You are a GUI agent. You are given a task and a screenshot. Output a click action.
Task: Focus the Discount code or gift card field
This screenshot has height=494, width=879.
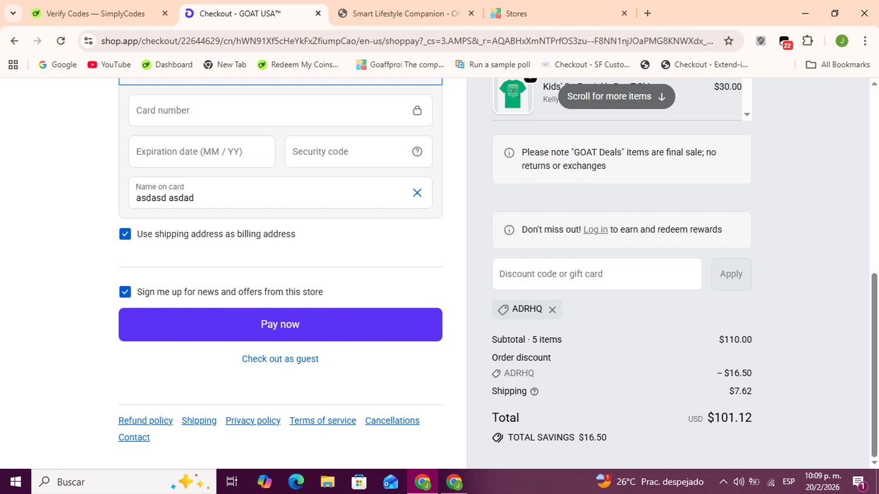tap(597, 274)
